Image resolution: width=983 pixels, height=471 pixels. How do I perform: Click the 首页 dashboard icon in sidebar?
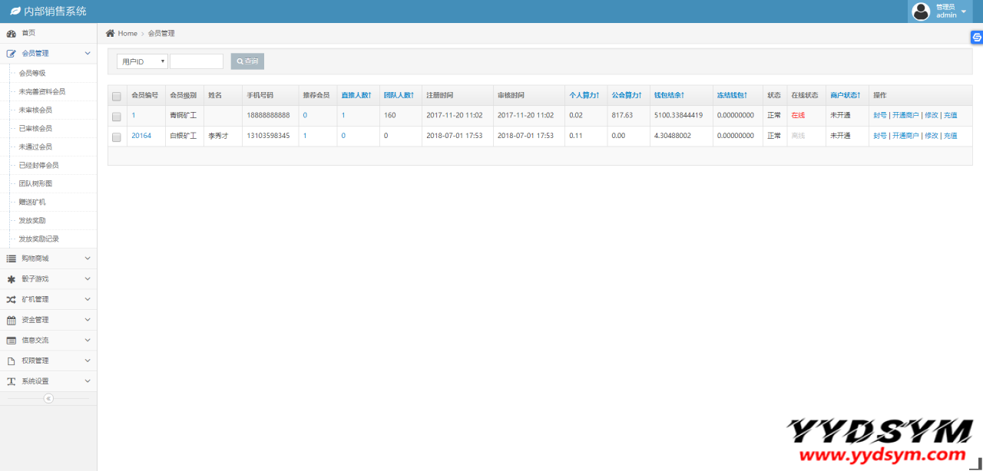11,34
